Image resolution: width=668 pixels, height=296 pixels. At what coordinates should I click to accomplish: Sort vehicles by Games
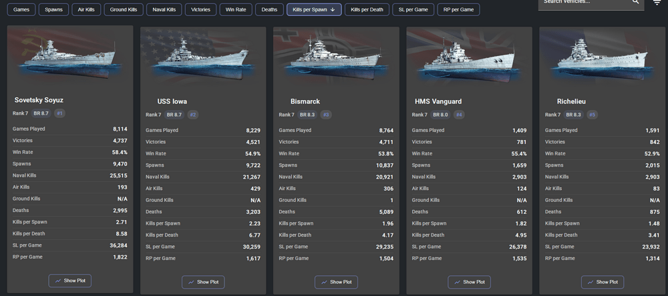(21, 9)
